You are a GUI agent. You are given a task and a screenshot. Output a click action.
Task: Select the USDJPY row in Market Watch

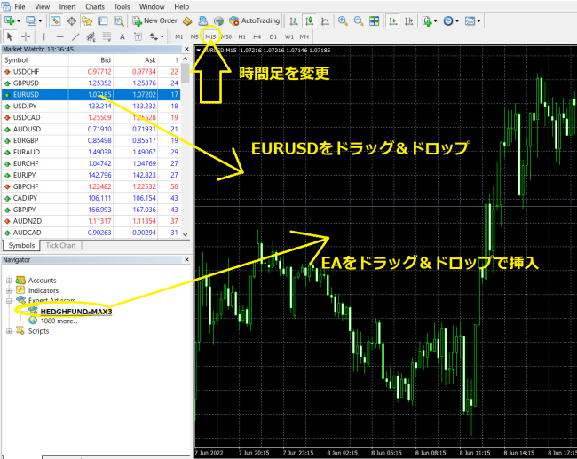91,106
